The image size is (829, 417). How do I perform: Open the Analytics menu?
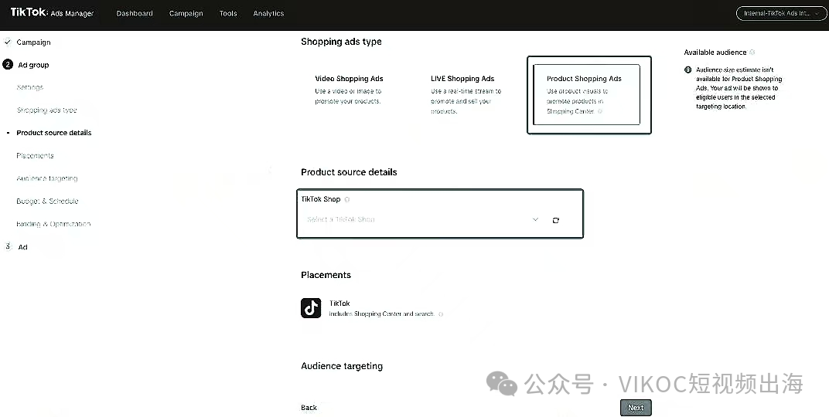click(x=268, y=13)
